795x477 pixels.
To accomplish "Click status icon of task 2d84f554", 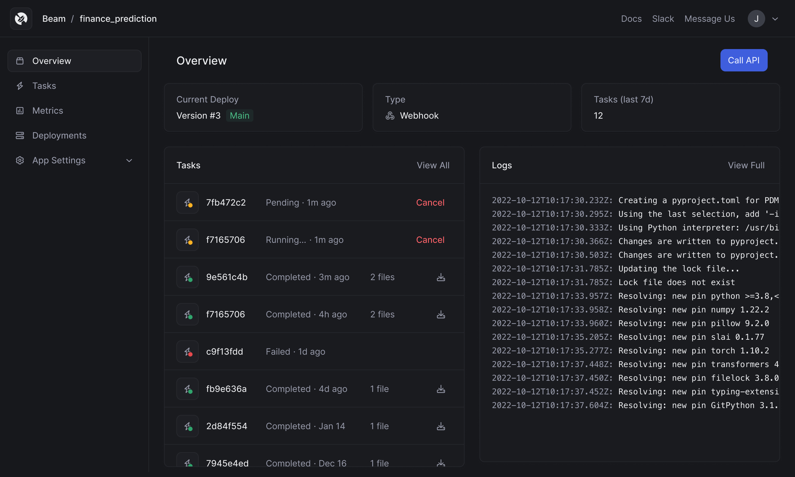I will coord(187,426).
